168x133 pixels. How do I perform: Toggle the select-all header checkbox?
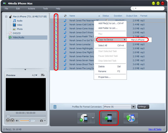pos(56,16)
